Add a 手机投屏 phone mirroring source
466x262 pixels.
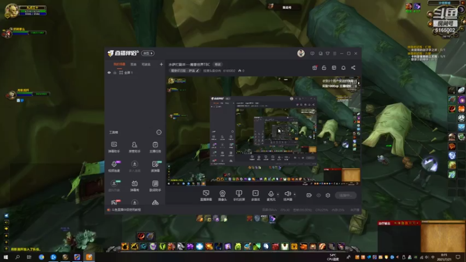pyautogui.click(x=239, y=196)
